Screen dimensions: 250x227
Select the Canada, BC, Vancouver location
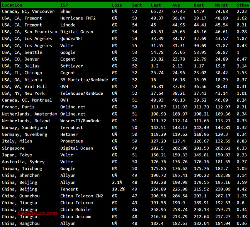[28, 11]
